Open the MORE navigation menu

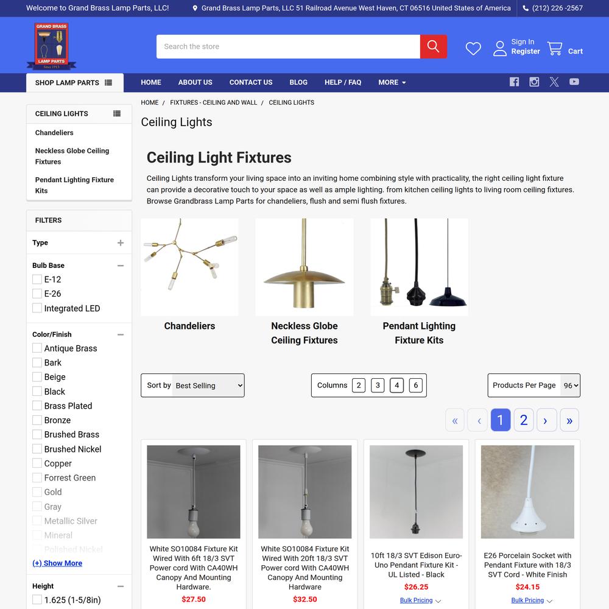392,82
